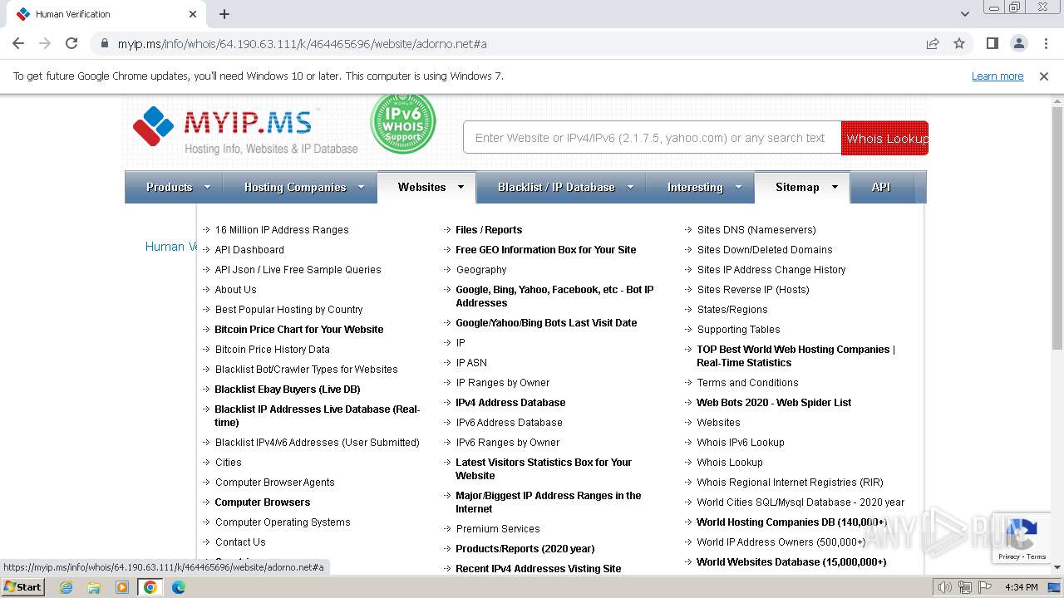Open the Whois IPv6 Lookup link
The image size is (1064, 598).
[741, 443]
